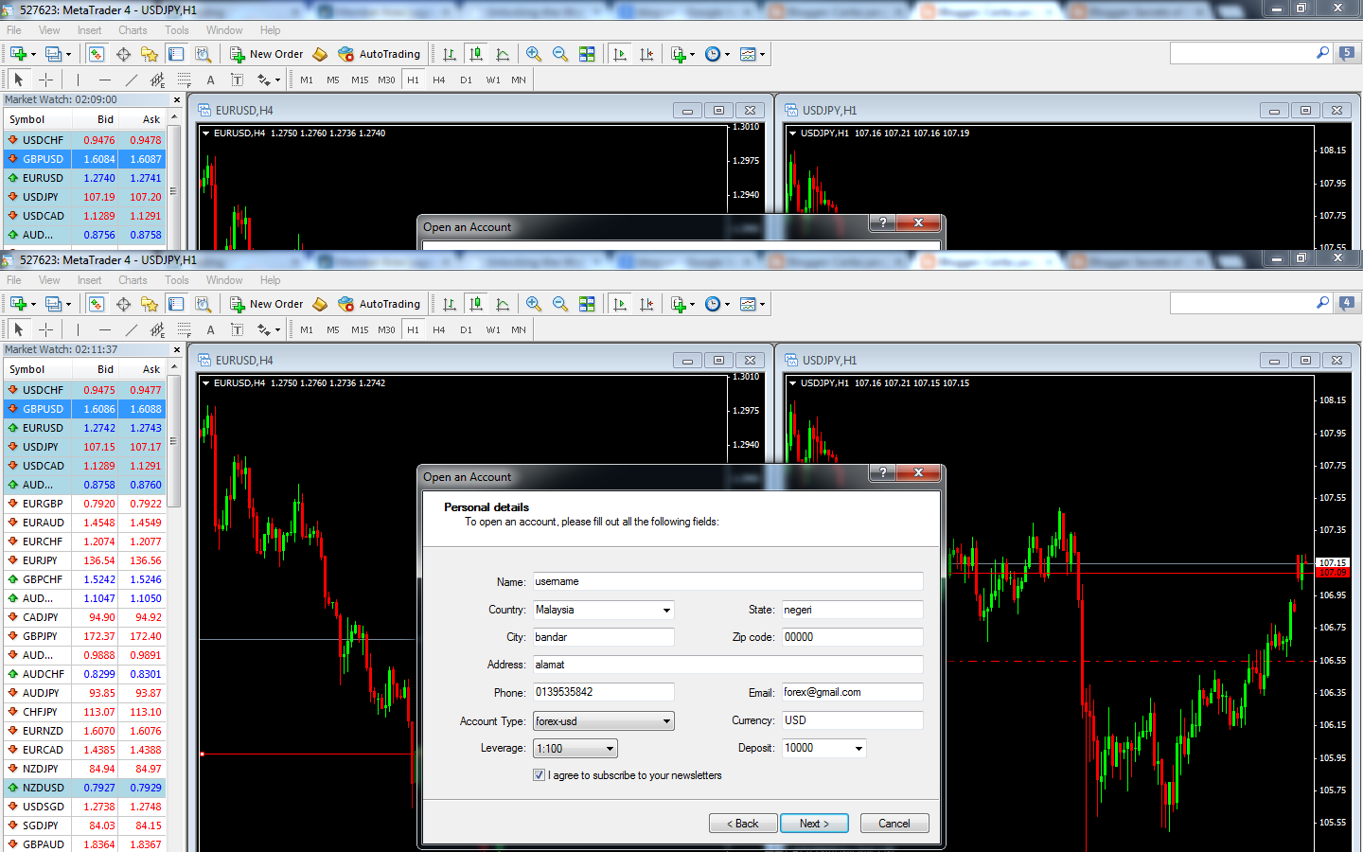Switch to line chart in lower window toolbar
Screen dimensions: 1363x852
click(x=503, y=304)
